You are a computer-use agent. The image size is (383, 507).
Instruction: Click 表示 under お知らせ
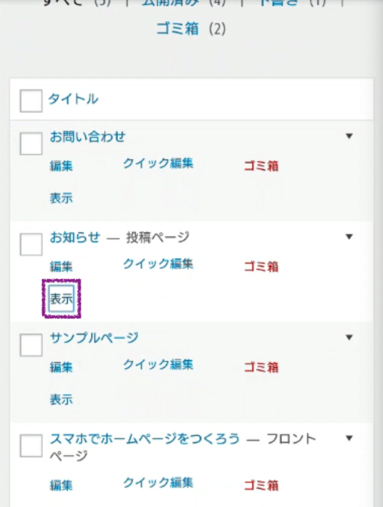61,299
